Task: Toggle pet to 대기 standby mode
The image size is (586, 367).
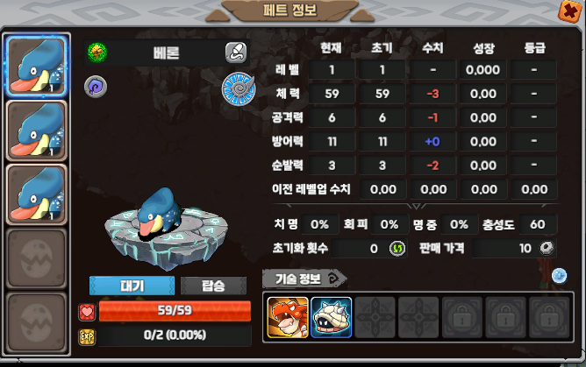Action: tap(132, 286)
